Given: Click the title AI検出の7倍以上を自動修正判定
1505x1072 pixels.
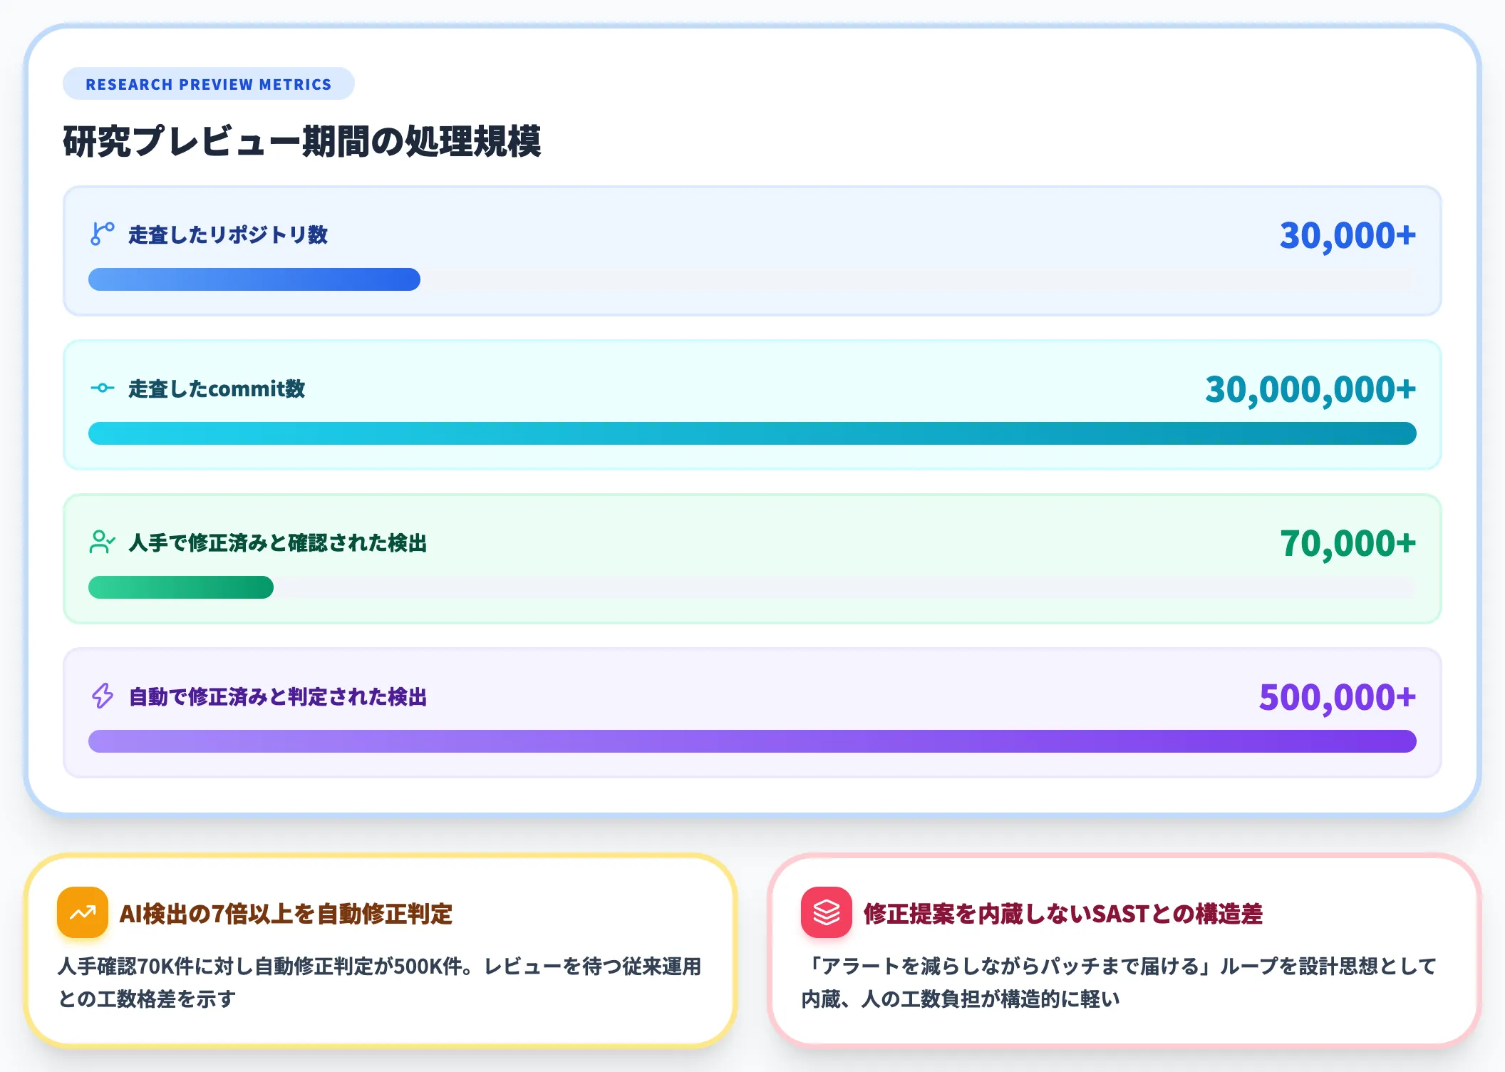Looking at the screenshot, I should 286,913.
